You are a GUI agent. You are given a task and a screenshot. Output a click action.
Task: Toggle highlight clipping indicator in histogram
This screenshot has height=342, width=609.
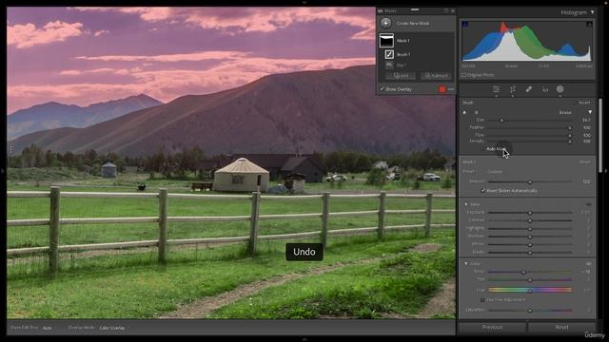(x=589, y=25)
